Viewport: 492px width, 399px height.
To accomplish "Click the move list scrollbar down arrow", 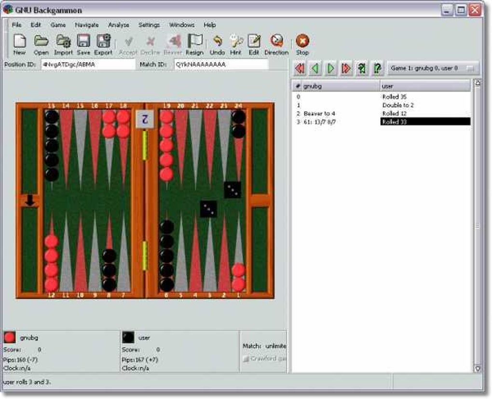I will (x=478, y=369).
